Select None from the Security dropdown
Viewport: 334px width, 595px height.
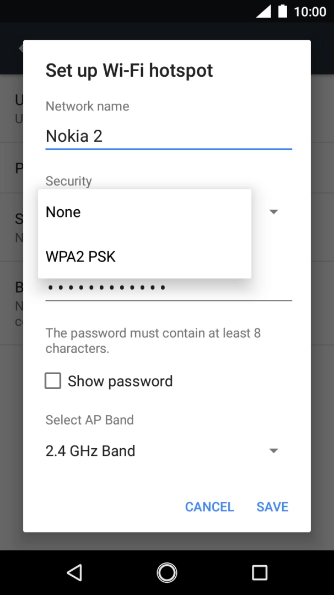63,211
